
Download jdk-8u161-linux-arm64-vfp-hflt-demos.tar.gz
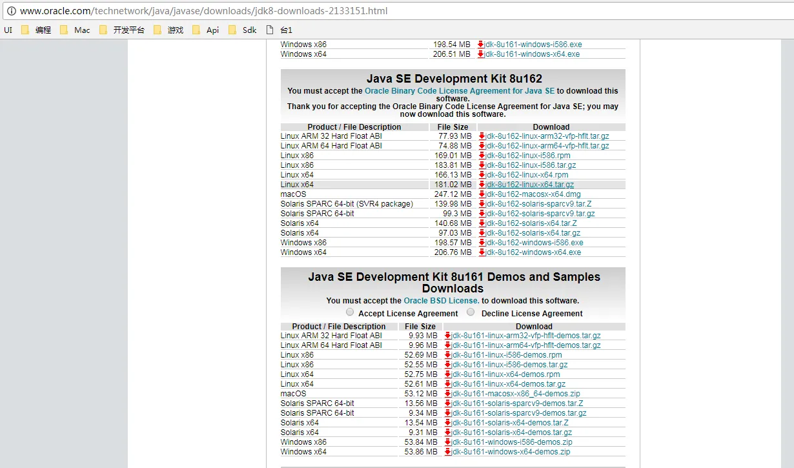[526, 345]
